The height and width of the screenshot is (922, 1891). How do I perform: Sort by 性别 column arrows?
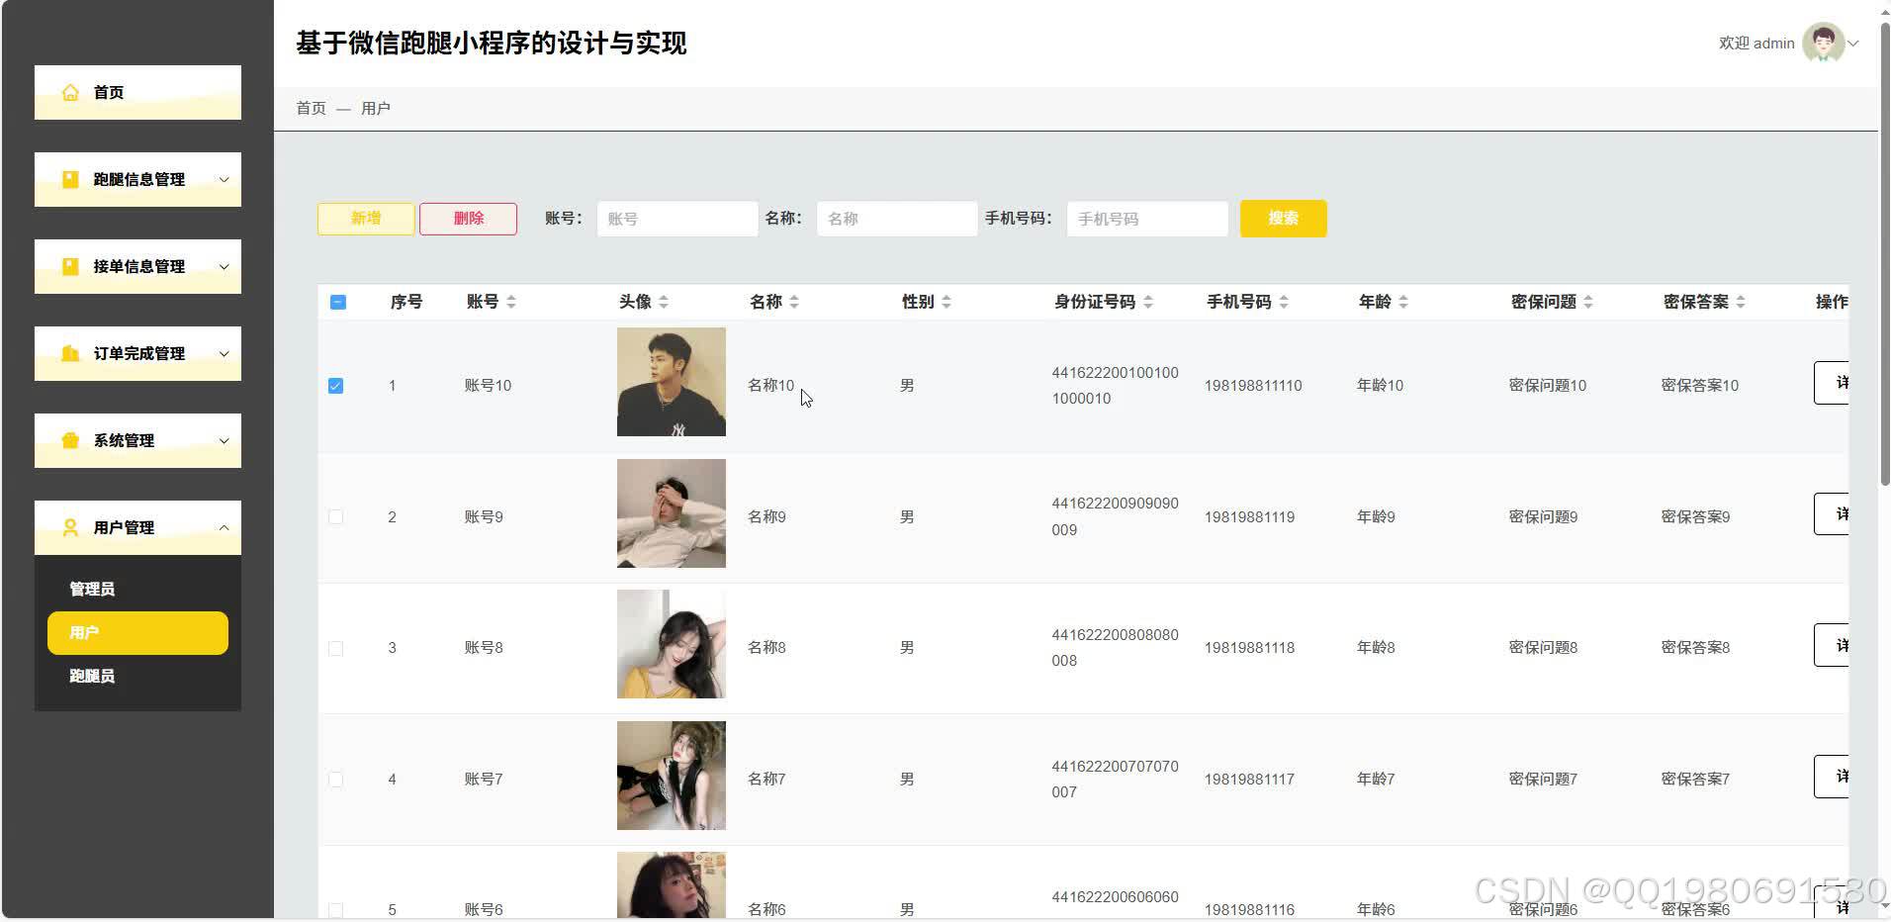coord(946,302)
